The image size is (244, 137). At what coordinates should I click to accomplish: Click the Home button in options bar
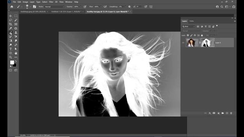(12, 7)
